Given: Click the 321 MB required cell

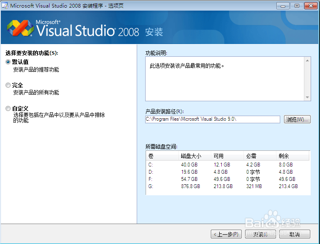Looking at the screenshot, I should 254,186.
